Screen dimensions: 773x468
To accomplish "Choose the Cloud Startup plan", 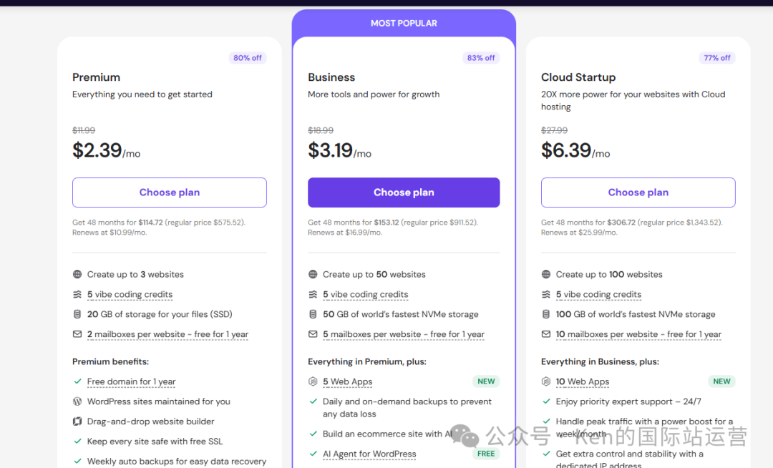I will [638, 192].
